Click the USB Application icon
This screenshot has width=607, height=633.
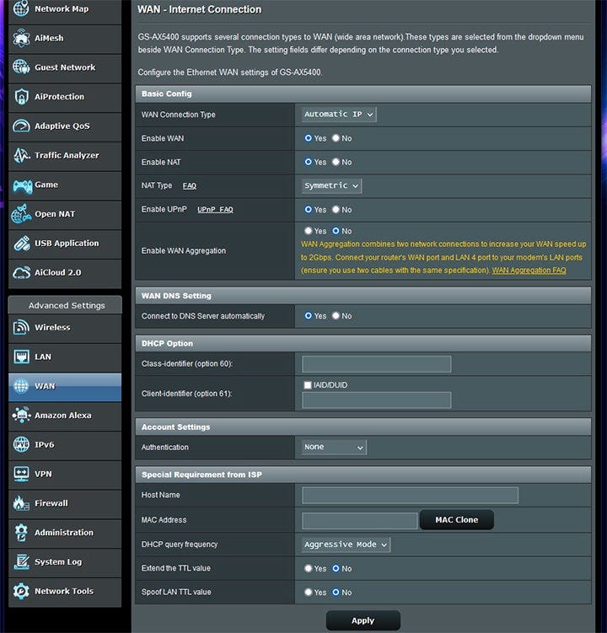click(x=21, y=244)
